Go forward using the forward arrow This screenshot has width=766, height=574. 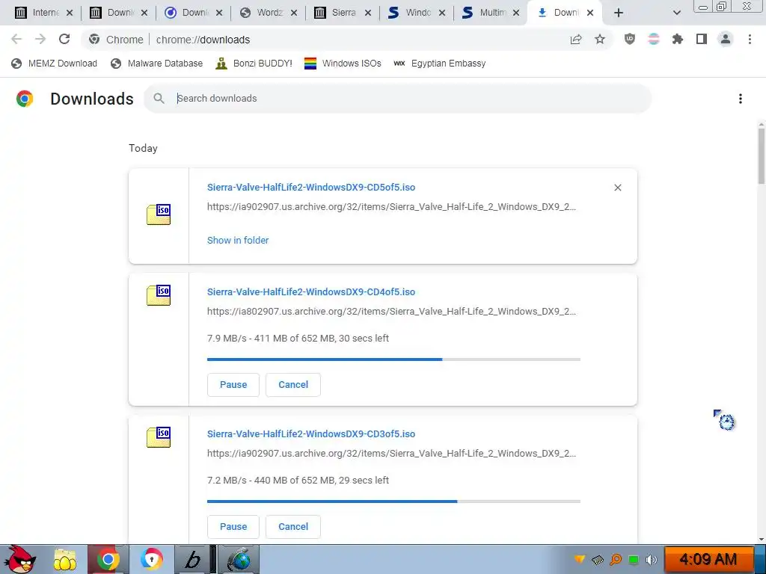(x=40, y=39)
